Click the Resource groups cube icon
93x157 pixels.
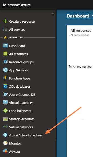click(x=5, y=62)
